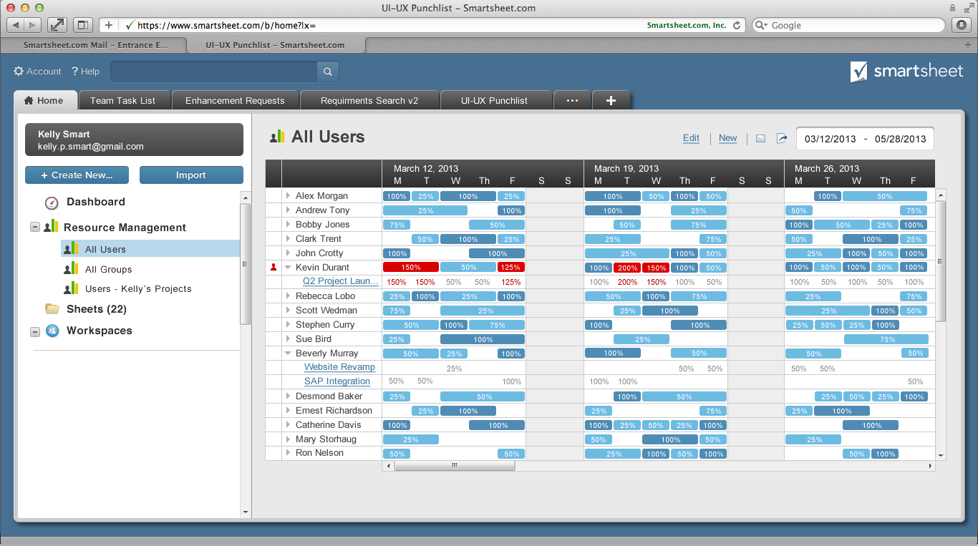Screen dimensions: 978x546
Task: Click the Smartsheet search field
Action: point(214,72)
